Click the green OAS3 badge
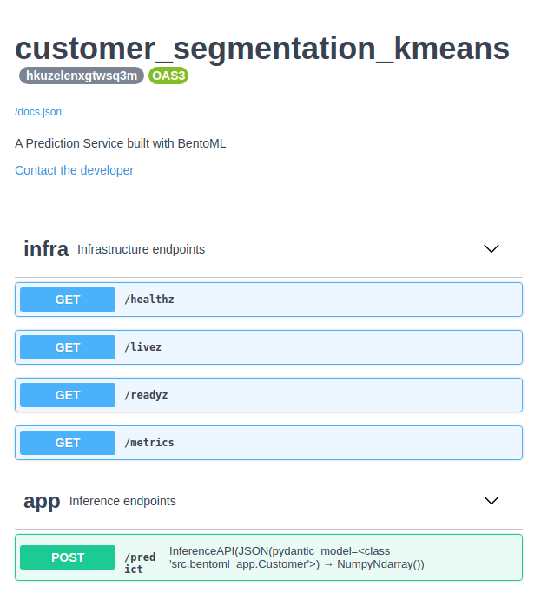The image size is (541, 593). click(168, 76)
